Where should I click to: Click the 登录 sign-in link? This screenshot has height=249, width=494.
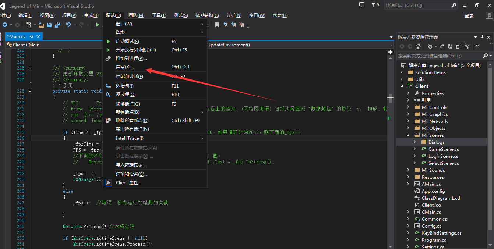click(469, 16)
